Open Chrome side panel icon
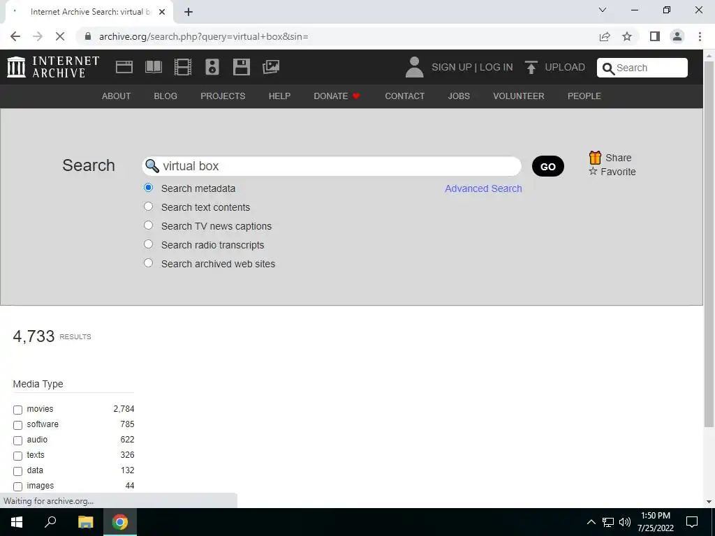This screenshot has height=536, width=715. coord(655,36)
